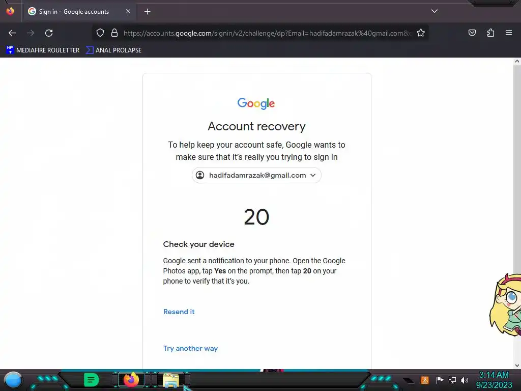Click the Firefox icon on the taskbar
The image size is (521, 391).
(x=131, y=380)
